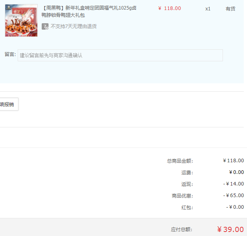
Task: Click the partially visible 报销 button
Action: (x=9, y=104)
